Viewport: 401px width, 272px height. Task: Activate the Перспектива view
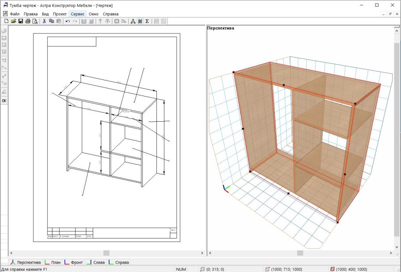(x=28, y=262)
